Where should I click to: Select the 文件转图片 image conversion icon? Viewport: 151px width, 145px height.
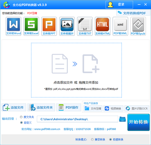click(x=67, y=26)
